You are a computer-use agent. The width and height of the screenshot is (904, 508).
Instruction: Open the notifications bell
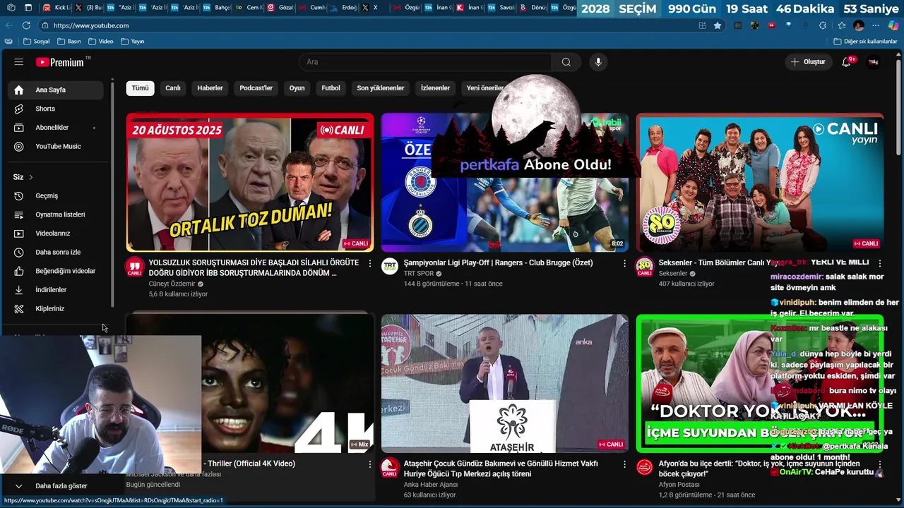point(847,62)
